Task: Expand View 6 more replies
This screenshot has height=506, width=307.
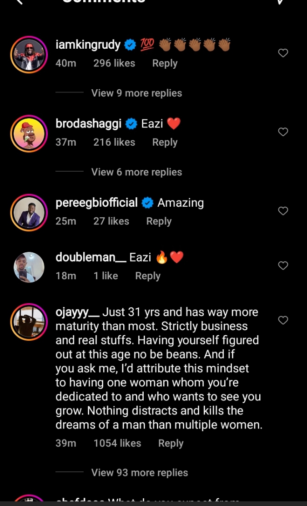Action: coord(136,172)
